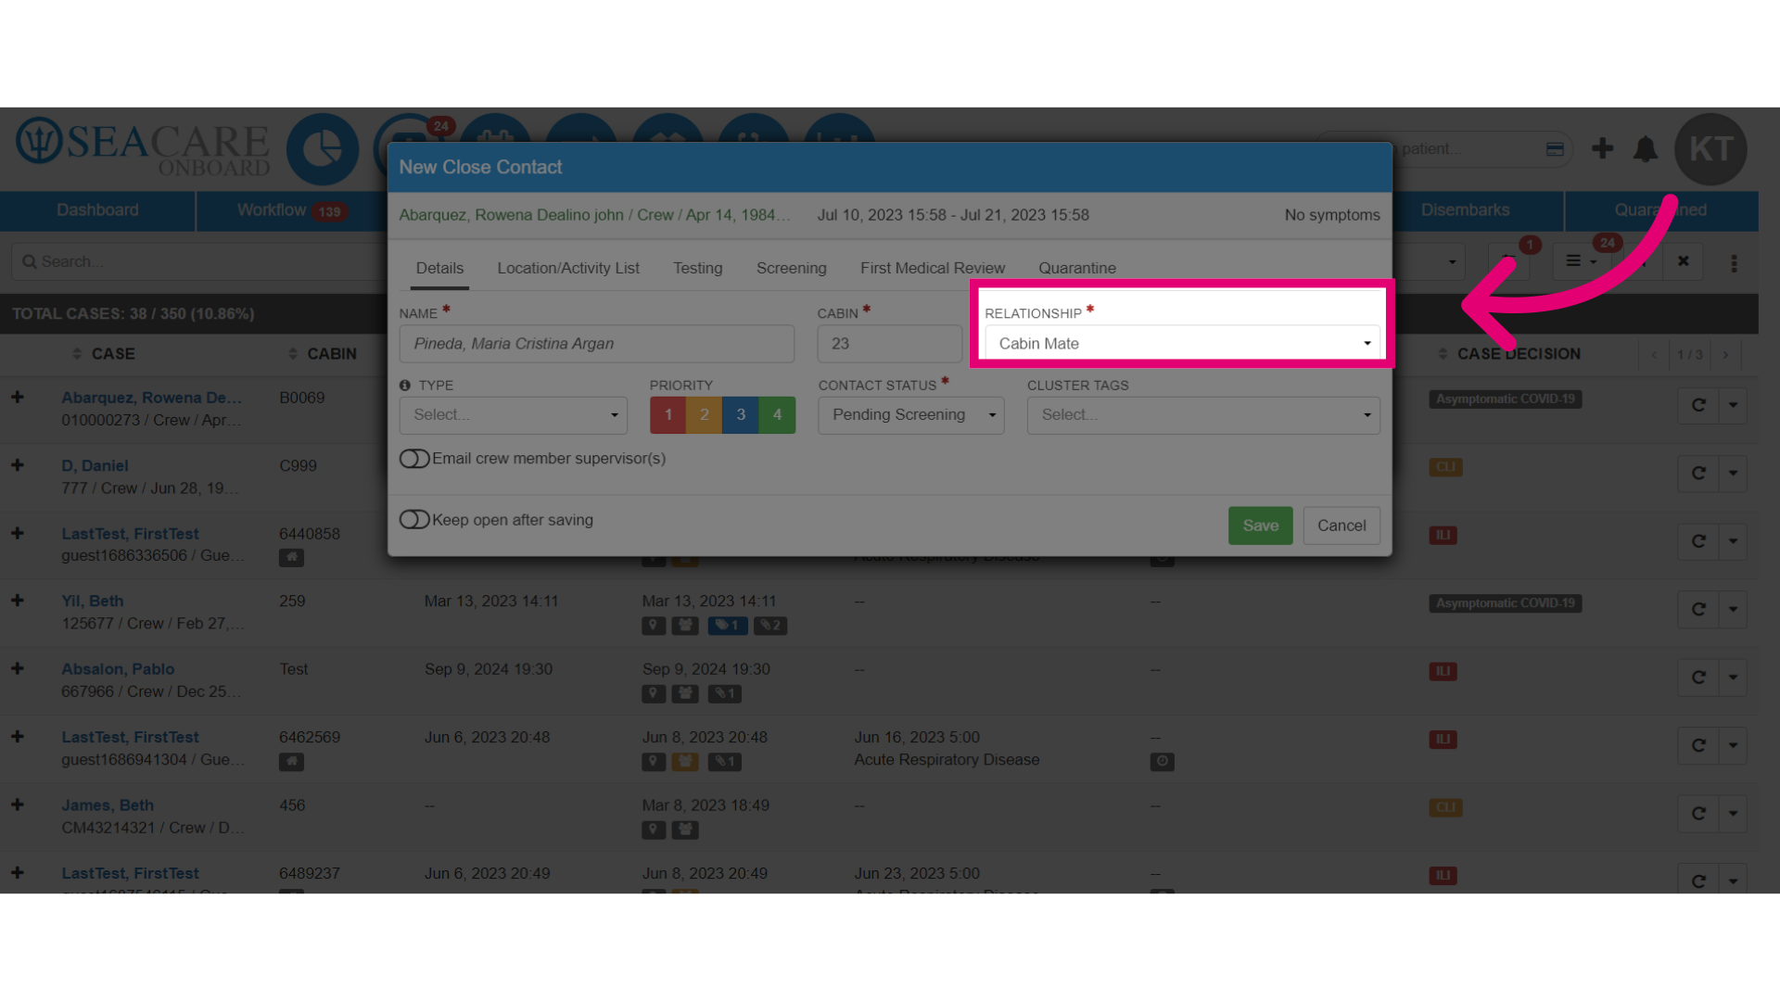Open the Absalon, Pablo case link

(x=118, y=669)
